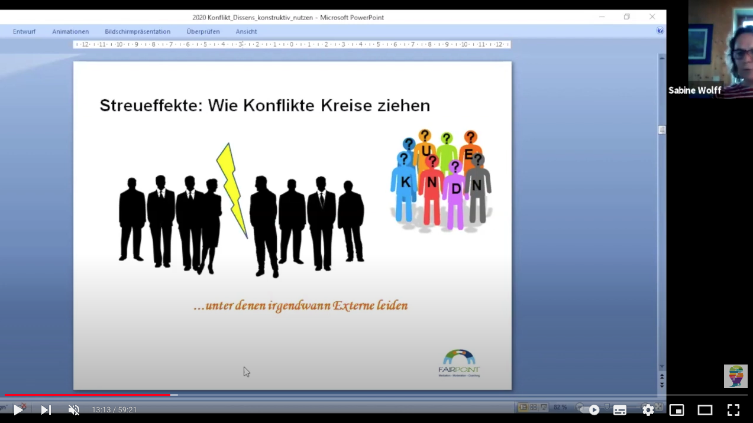The width and height of the screenshot is (753, 423).
Task: Click the 82 % zoom level
Action: [560, 407]
